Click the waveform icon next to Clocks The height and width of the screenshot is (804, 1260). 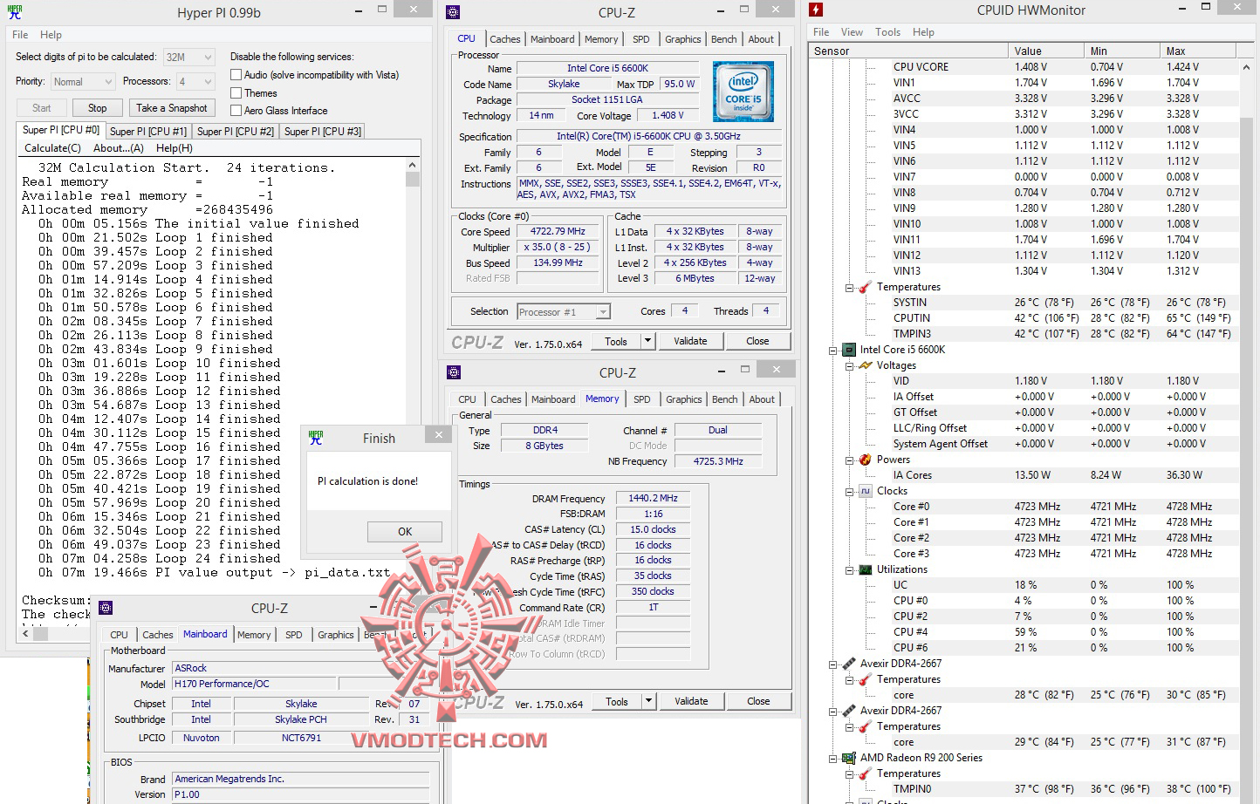(x=866, y=491)
